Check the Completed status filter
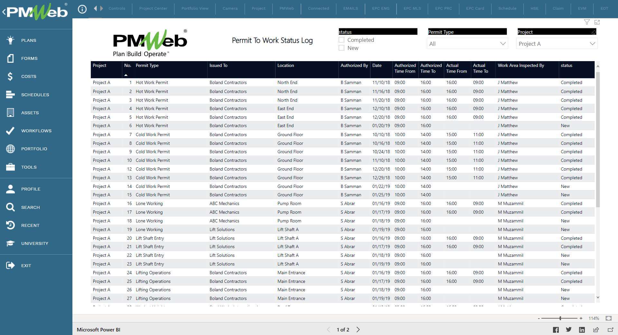618x335 pixels. pos(342,40)
